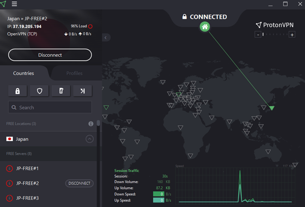
Task: Click the South Korea server marker
Action: pyautogui.click(x=264, y=108)
